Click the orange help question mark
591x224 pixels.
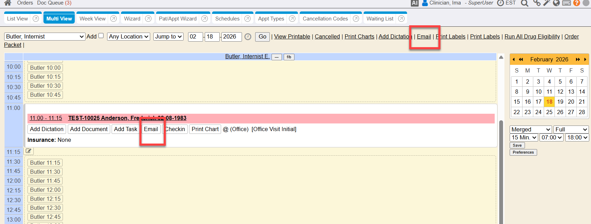point(576,3)
